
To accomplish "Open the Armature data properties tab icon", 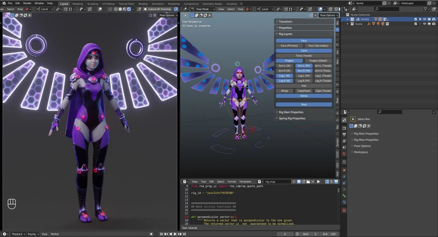I will 344,189.
